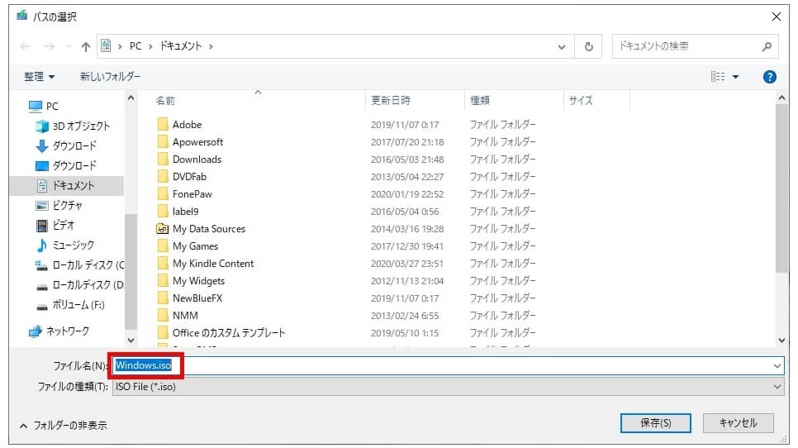Select the My Games folder icon
This screenshot has height=448, width=798.
[163, 245]
